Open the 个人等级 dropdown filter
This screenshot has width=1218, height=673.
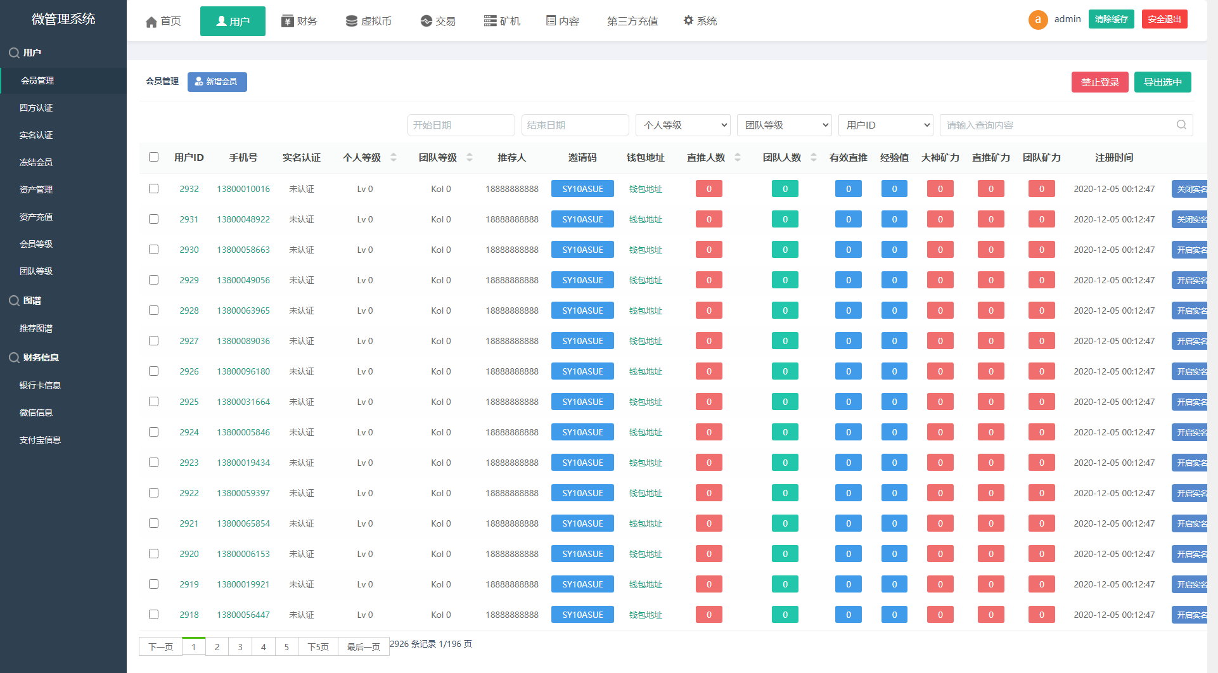pyautogui.click(x=683, y=125)
